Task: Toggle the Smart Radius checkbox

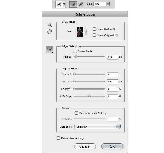Action: [75, 51]
